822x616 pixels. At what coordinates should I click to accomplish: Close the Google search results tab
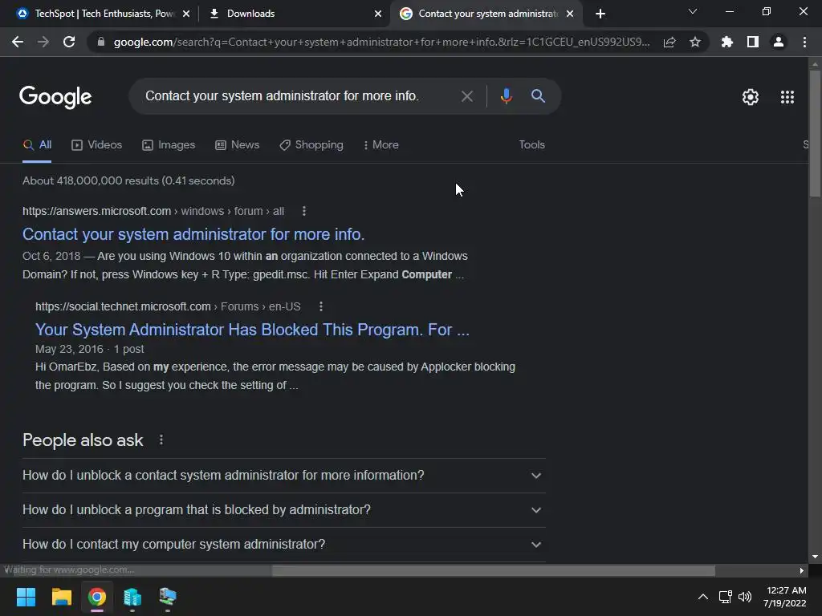pos(570,14)
